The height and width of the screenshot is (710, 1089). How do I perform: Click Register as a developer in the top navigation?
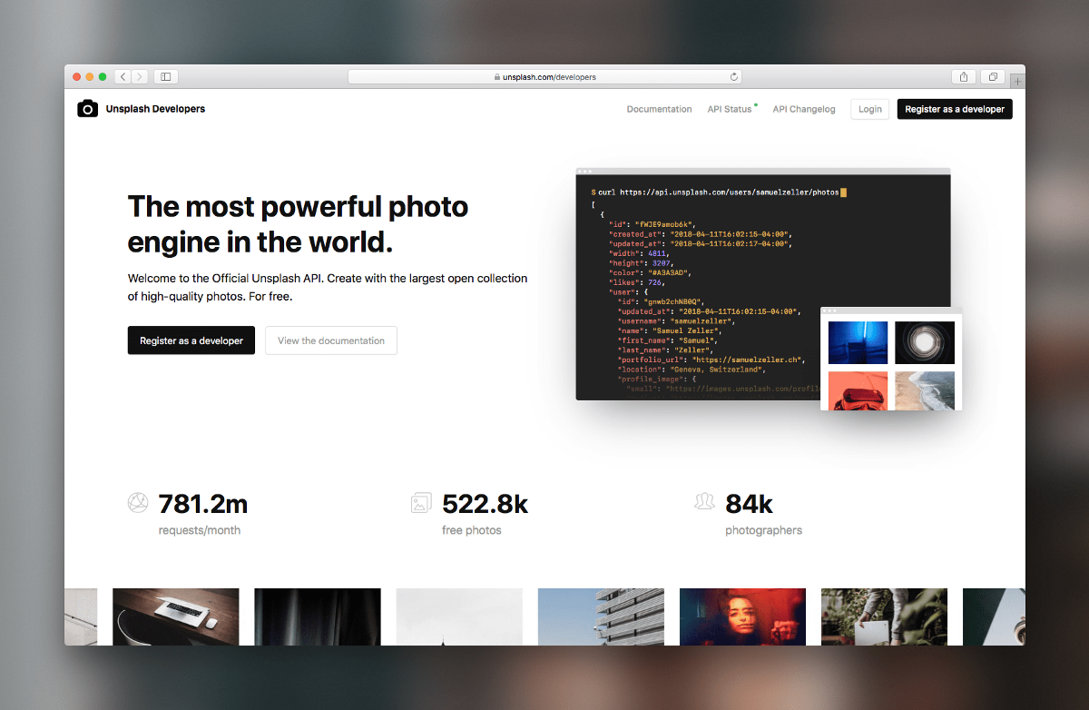(954, 108)
